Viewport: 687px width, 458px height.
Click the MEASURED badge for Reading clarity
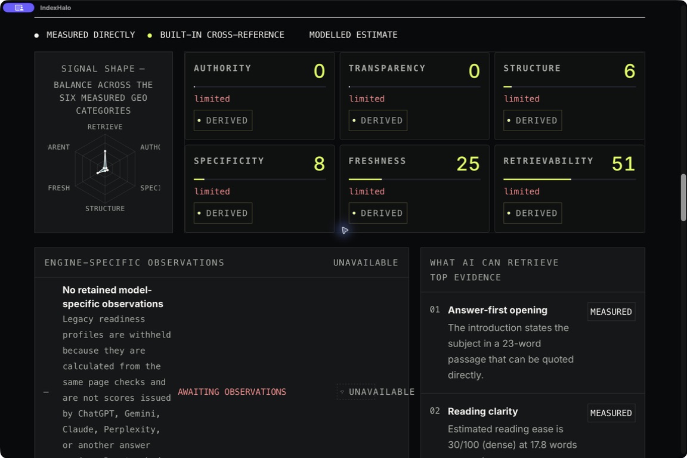click(611, 413)
